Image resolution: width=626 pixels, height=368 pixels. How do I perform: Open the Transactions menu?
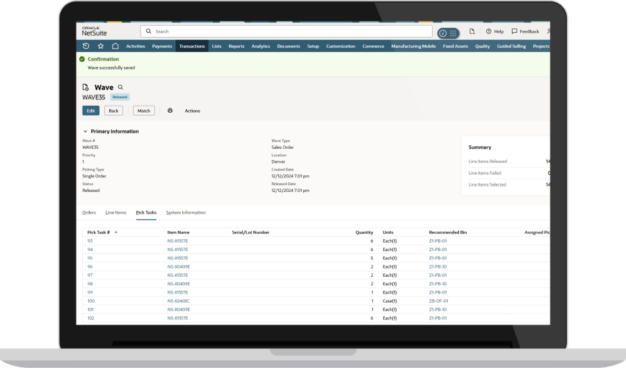pyautogui.click(x=191, y=47)
